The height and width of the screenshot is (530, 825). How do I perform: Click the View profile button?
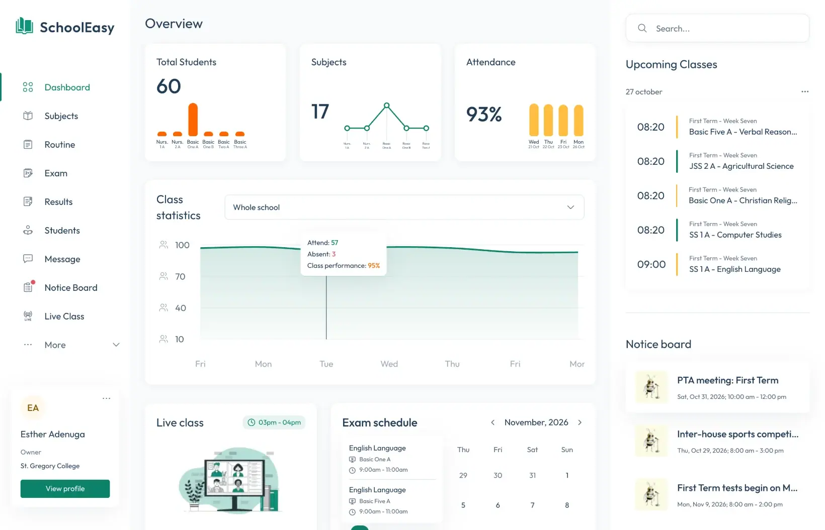65,489
